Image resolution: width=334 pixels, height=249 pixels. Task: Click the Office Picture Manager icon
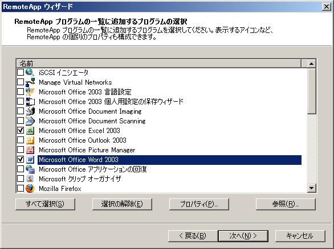[30, 150]
